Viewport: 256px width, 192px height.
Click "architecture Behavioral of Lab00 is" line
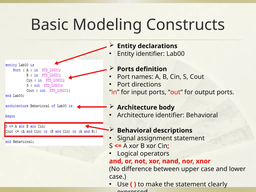[39, 106]
